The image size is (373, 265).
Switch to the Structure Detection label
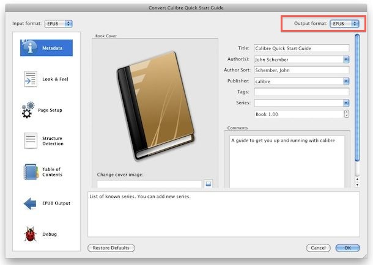click(x=53, y=141)
